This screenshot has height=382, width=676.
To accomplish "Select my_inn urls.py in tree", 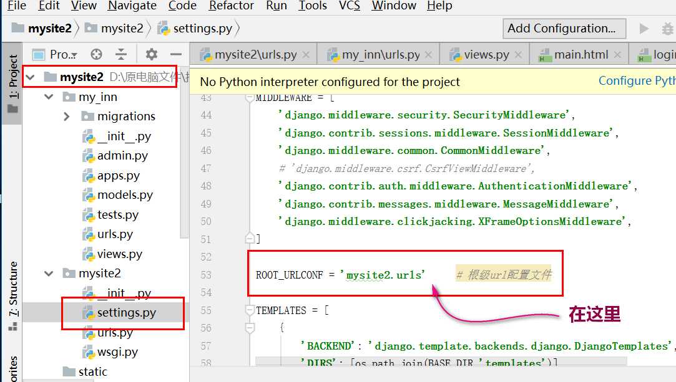I will [108, 234].
